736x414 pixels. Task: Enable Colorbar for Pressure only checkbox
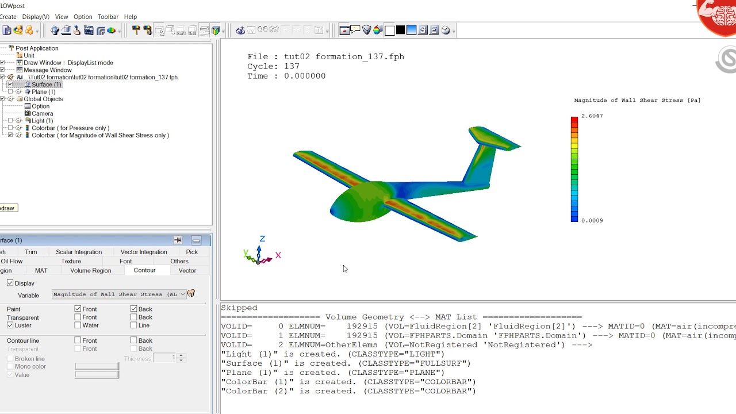coord(10,128)
